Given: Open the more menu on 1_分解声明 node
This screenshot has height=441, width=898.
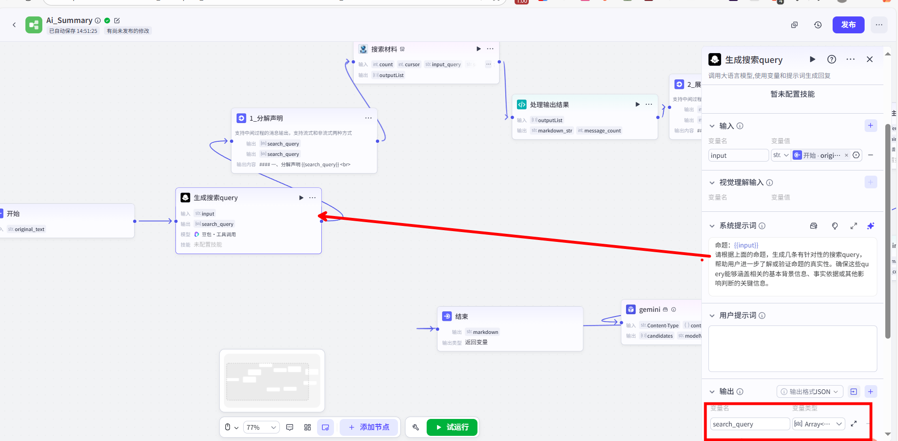Looking at the screenshot, I should click(x=368, y=118).
